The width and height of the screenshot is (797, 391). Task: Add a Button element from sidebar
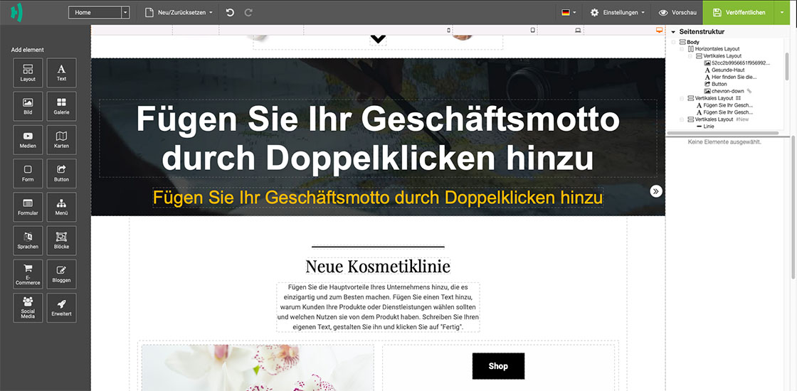point(61,173)
